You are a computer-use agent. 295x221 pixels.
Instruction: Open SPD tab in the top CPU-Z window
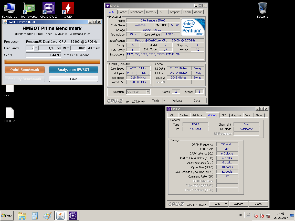click(163, 12)
